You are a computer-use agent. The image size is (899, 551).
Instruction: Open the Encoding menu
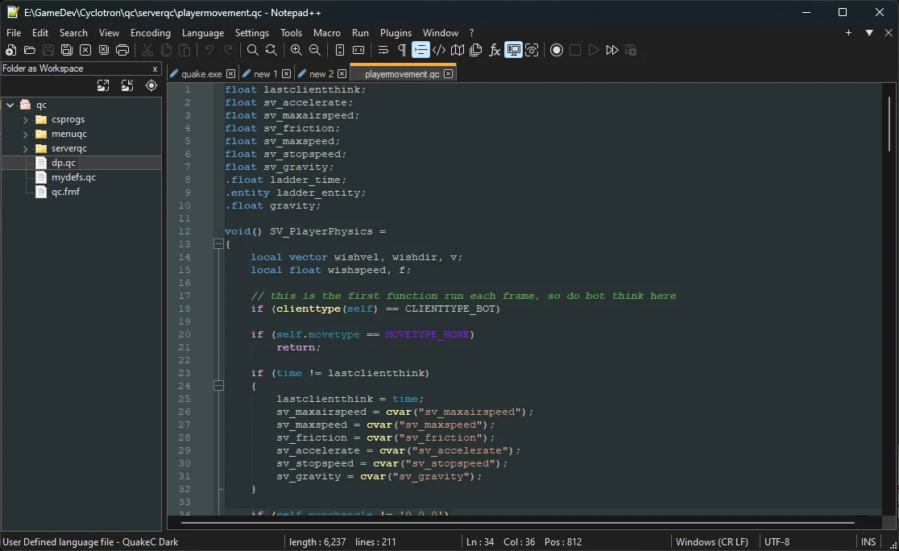(150, 33)
